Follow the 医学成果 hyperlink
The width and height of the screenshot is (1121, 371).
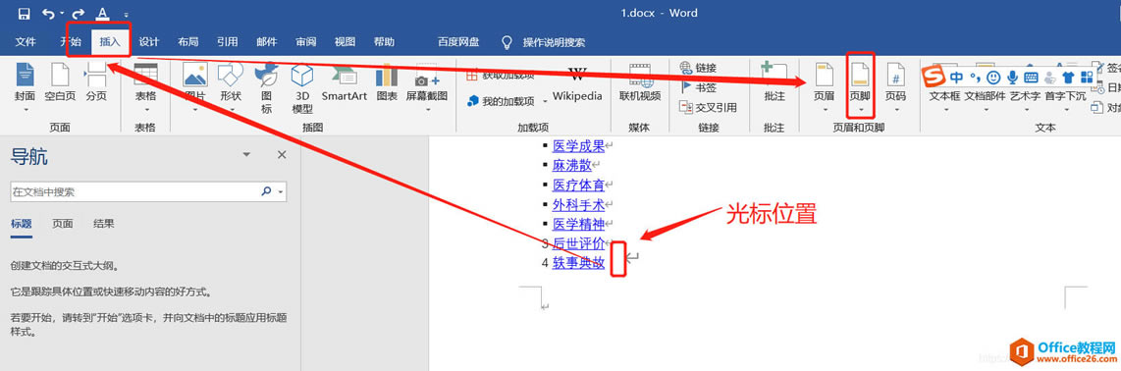click(x=578, y=146)
